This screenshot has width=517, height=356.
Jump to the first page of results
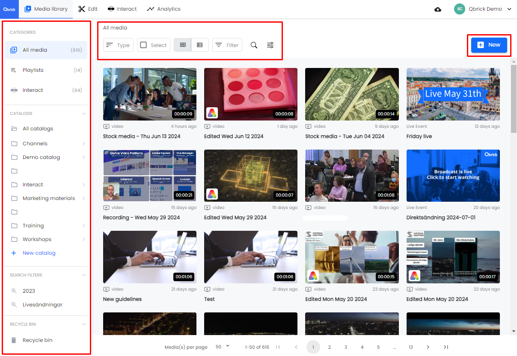(278, 347)
